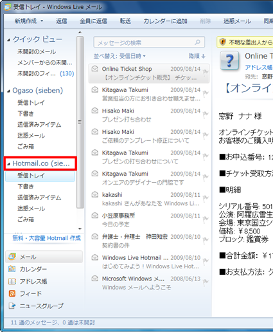Click the 迷惑メール toolbar button
This screenshot has height=332, width=273.
[x=237, y=21]
